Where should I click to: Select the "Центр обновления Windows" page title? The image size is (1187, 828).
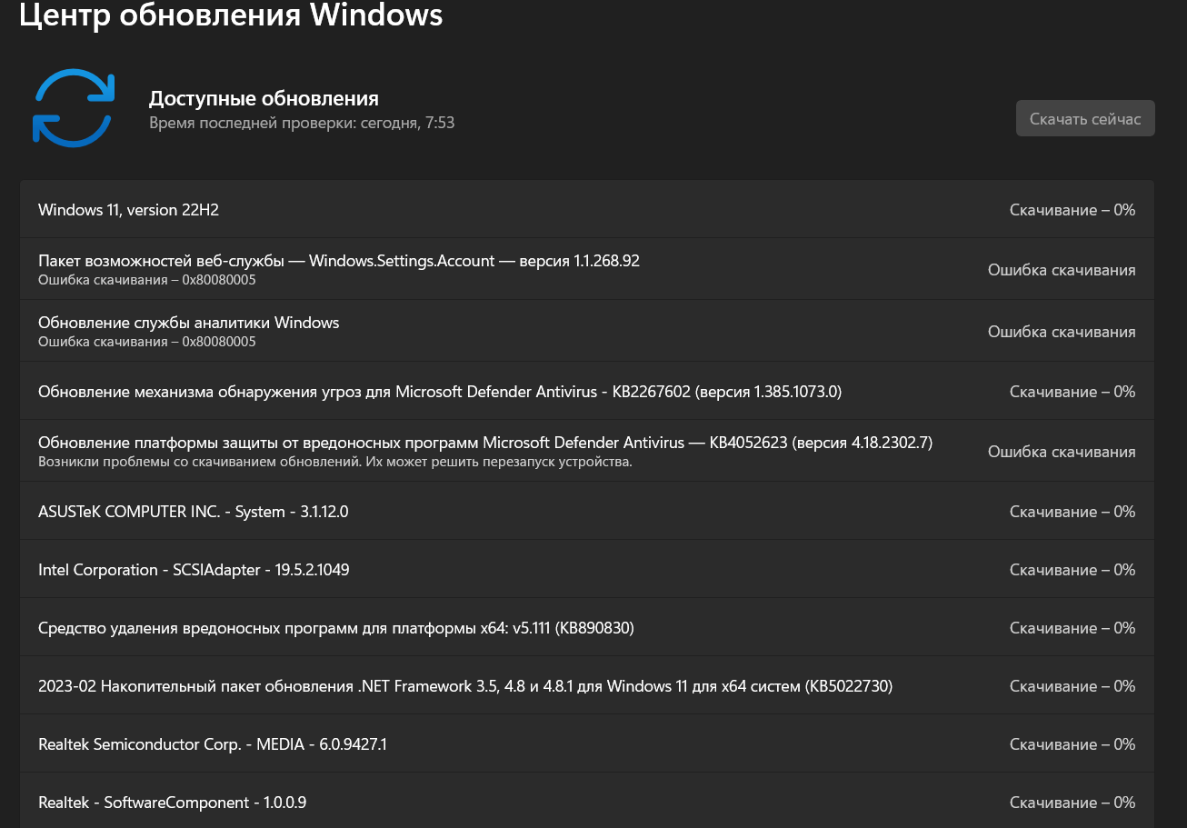coord(231,15)
